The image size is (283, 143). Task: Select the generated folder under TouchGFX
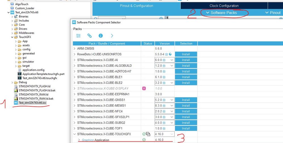[x=29, y=54]
